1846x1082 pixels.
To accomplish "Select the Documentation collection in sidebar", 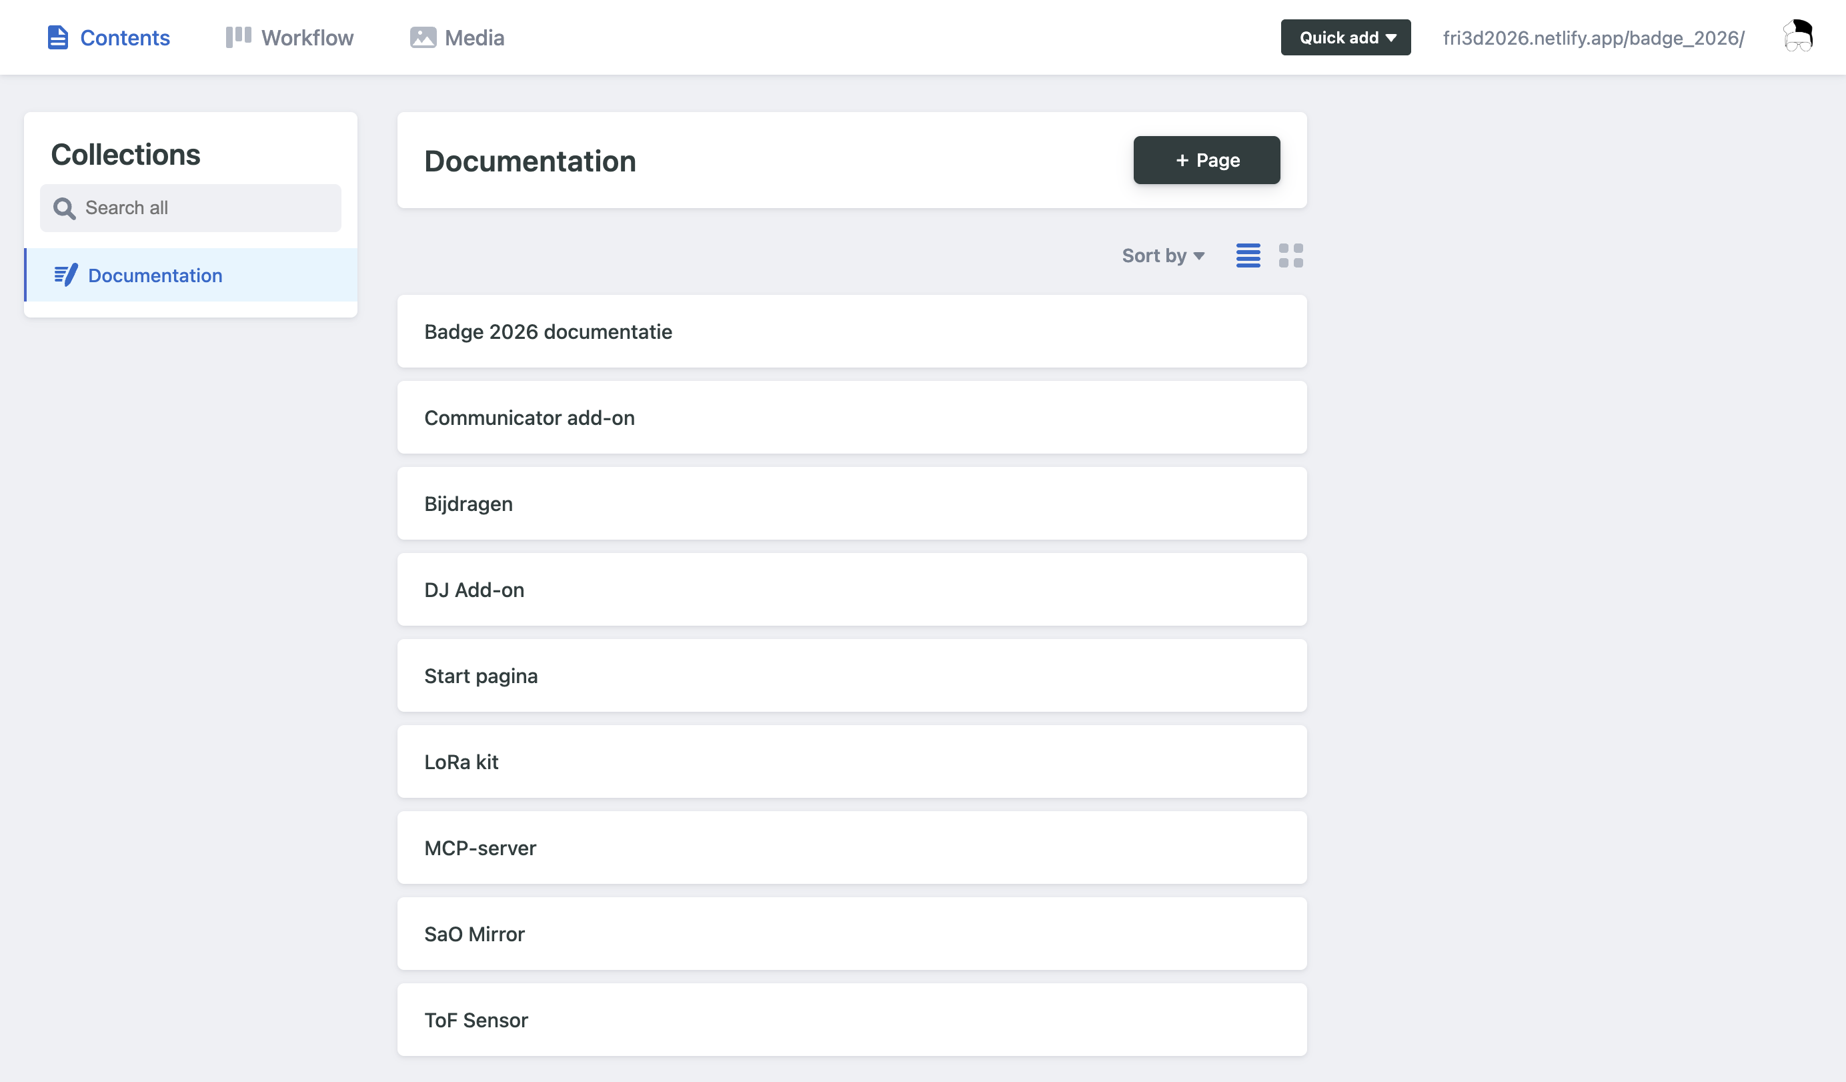I will (x=191, y=276).
